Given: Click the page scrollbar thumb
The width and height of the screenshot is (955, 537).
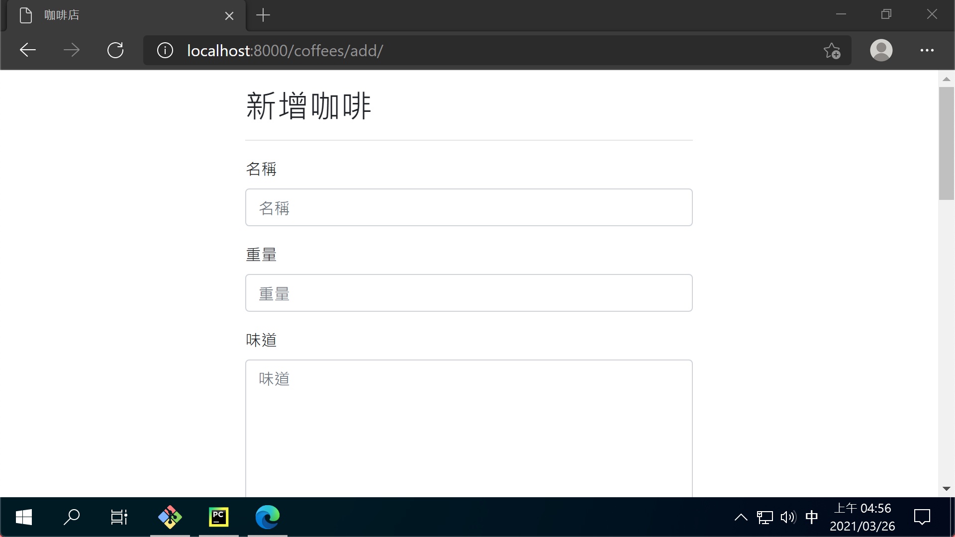Looking at the screenshot, I should (946, 143).
